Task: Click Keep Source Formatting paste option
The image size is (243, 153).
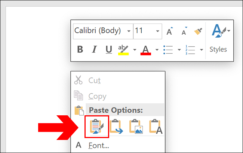Action: (97, 127)
